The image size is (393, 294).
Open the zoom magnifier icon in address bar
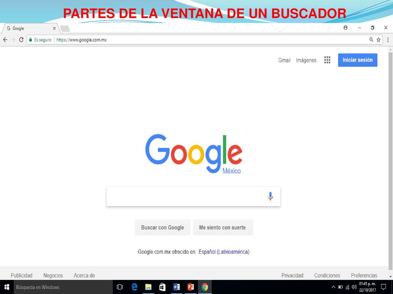click(x=371, y=39)
